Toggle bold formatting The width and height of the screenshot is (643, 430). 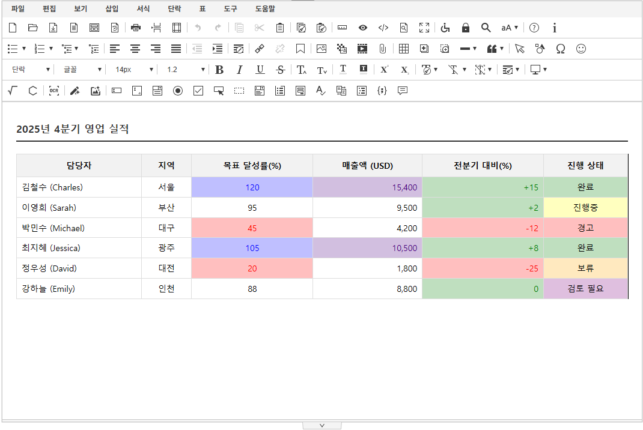pos(219,70)
